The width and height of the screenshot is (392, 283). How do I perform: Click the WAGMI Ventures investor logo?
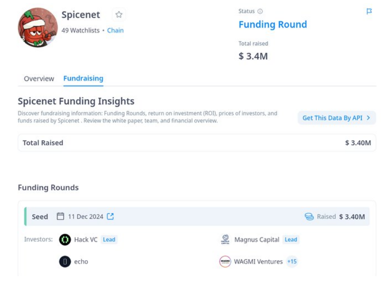point(225,262)
